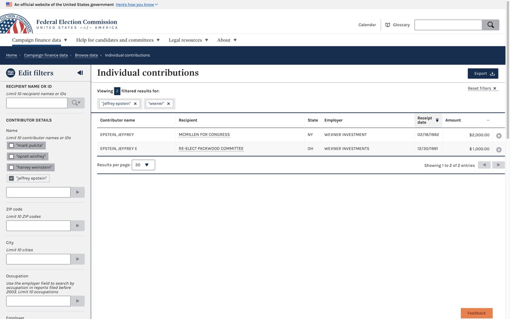The width and height of the screenshot is (510, 319).
Task: Check the "harvey weinstein" name filter
Action: 11,168
